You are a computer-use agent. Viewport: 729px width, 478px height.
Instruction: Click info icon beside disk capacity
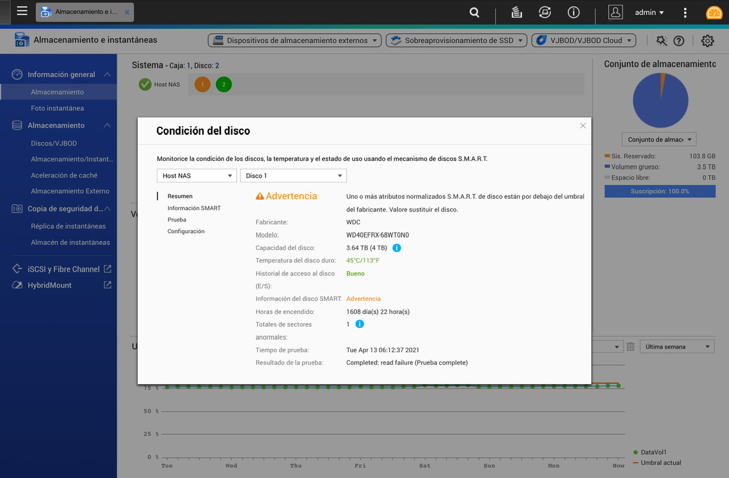point(397,248)
